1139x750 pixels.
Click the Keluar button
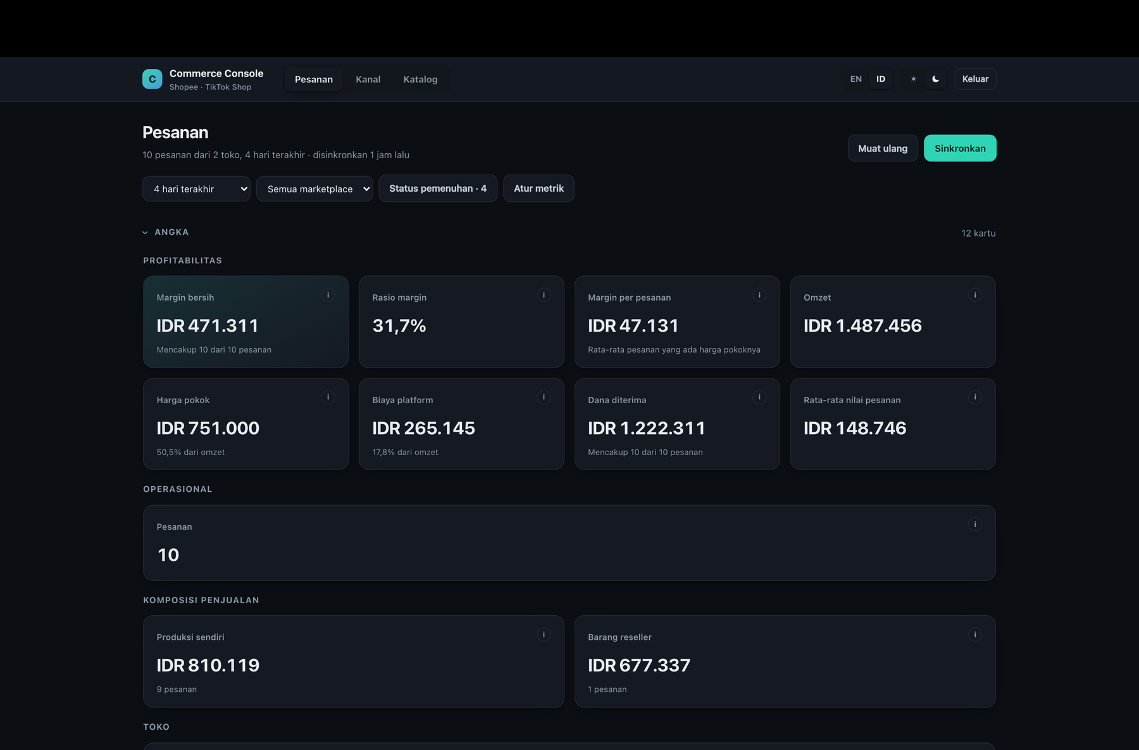[x=975, y=79]
